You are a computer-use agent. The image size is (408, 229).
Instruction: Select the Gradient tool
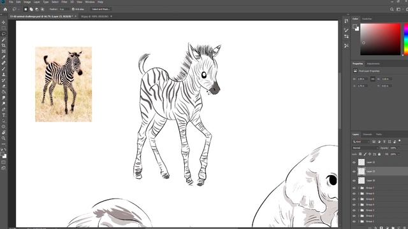4,92
